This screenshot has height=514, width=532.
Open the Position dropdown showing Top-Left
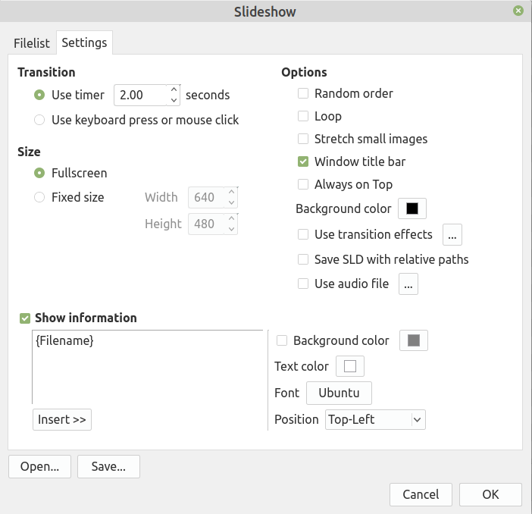(375, 419)
